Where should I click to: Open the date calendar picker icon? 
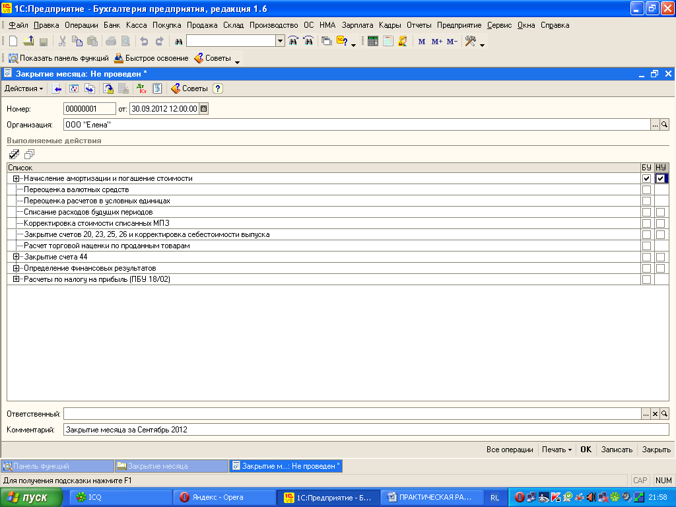204,109
